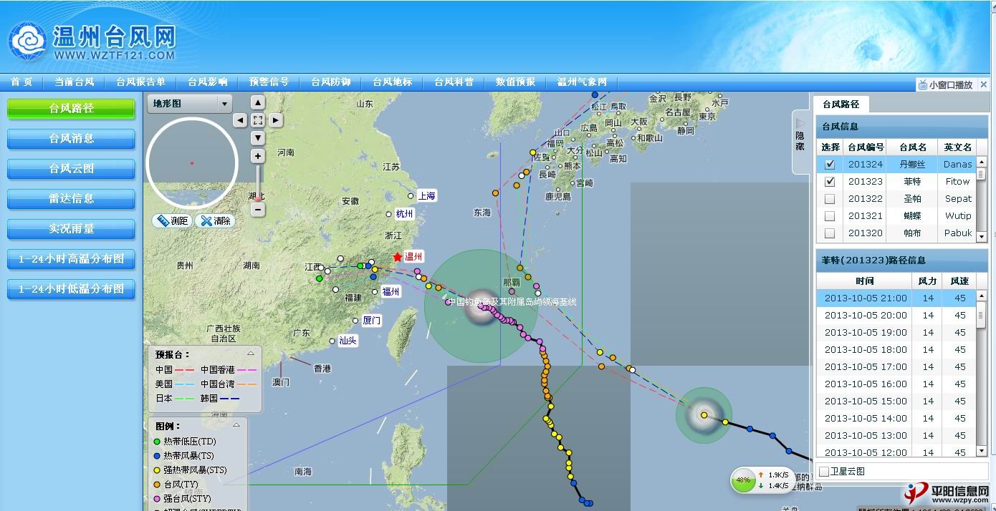Pan the map right with the right arrow

(x=276, y=120)
